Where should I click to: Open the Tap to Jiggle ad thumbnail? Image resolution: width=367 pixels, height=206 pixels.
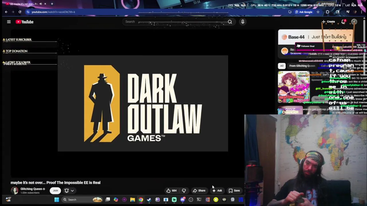click(x=294, y=87)
